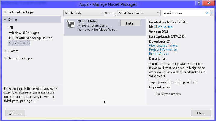Select Windows 8 Packages source
This screenshot has height=121, width=216.
coord(24,33)
